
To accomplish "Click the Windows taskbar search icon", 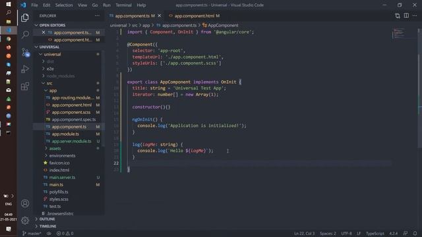I will click(9, 13).
